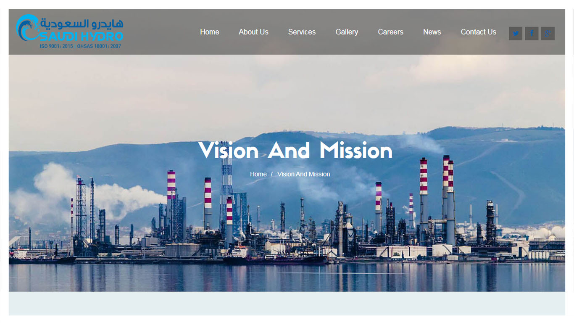The height and width of the screenshot is (323, 574).
Task: Select the Vision And Mission breadcrumb
Action: coord(303,174)
